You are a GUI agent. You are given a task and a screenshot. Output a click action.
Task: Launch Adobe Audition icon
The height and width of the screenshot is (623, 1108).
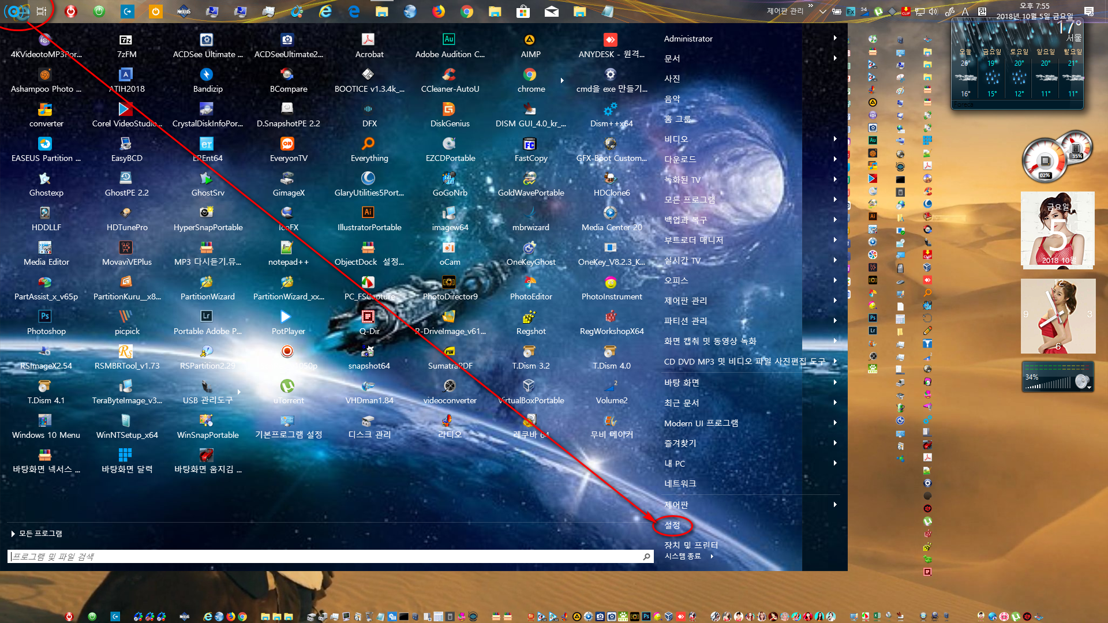(x=450, y=46)
